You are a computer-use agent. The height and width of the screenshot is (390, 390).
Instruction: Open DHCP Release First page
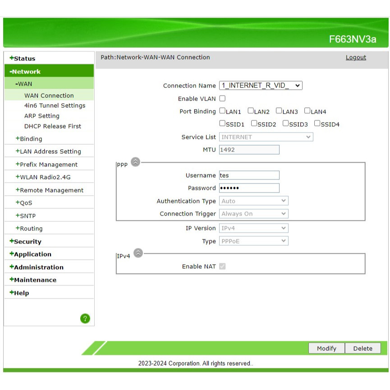tap(53, 126)
